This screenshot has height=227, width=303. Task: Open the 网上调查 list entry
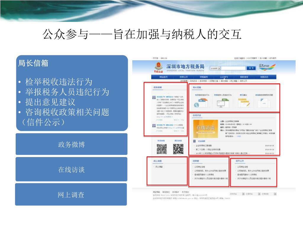tap(159, 167)
